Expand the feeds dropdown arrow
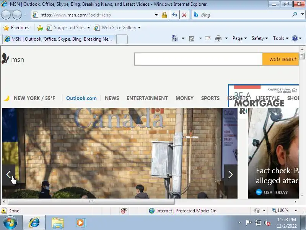 (200, 38)
